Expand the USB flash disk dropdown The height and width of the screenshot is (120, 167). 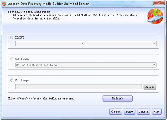(85, 65)
